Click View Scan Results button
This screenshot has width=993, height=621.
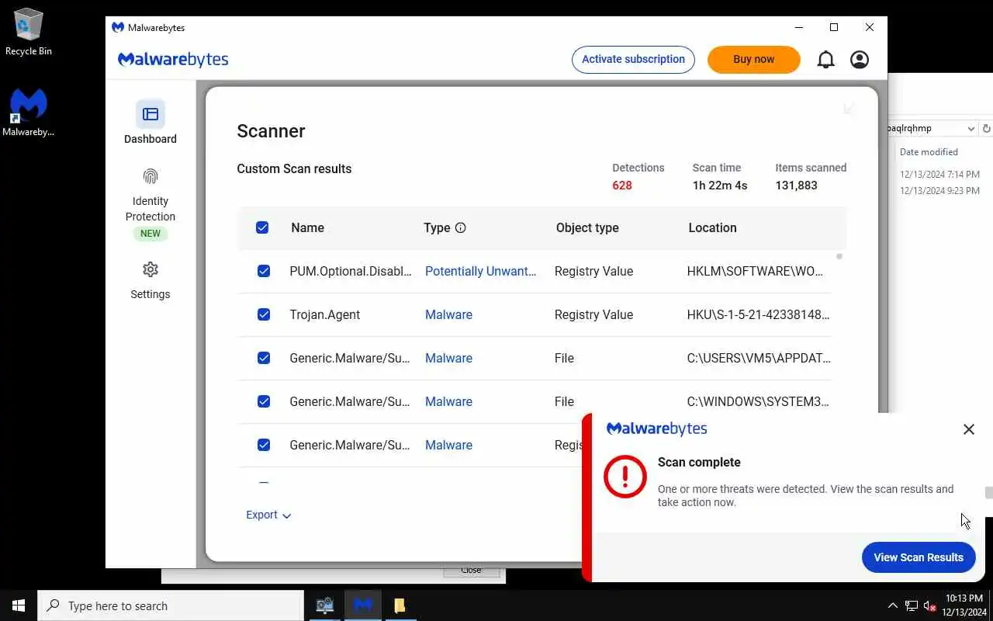(x=919, y=557)
